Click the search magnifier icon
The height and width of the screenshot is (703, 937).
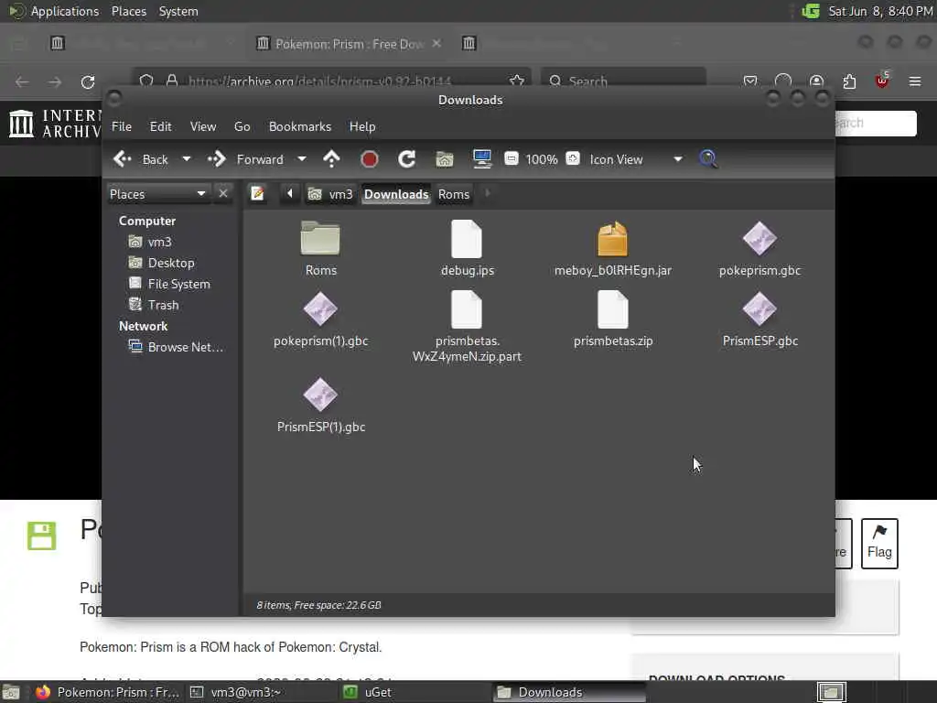[x=708, y=159]
